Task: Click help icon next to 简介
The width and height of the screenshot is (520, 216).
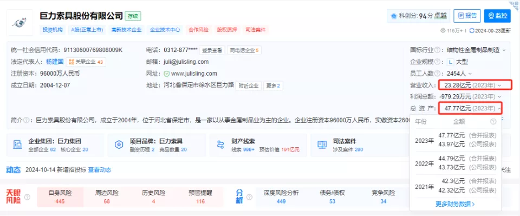Action: [26, 120]
